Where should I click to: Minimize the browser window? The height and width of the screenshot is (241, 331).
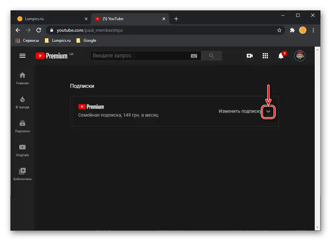283,15
